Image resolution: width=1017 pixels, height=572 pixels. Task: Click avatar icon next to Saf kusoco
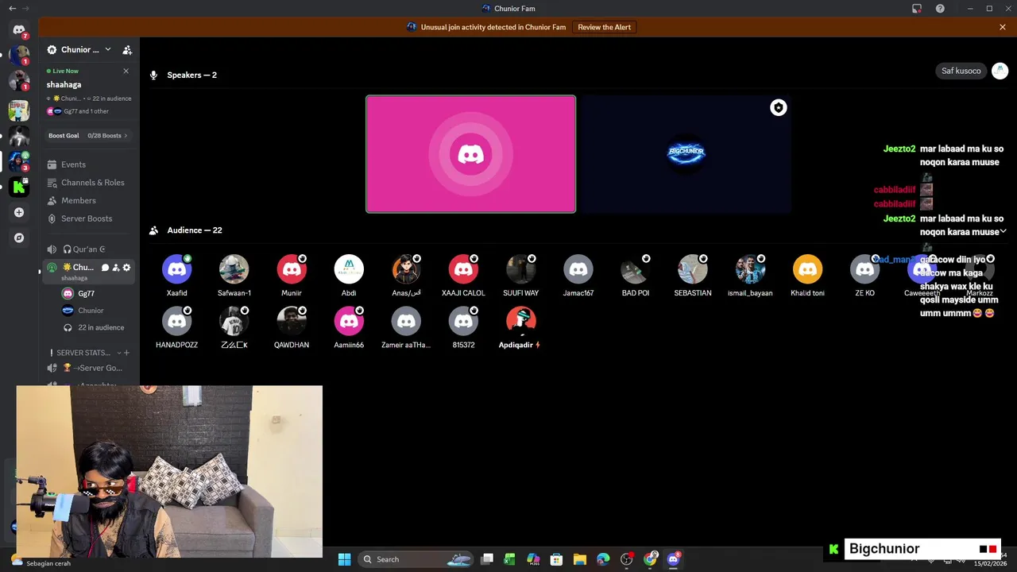coord(1000,71)
